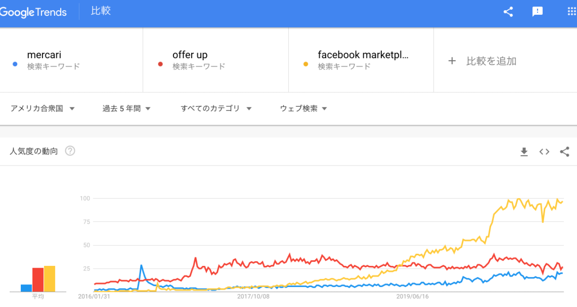Click the 比較を追加 button
Screen dimensions: 577x307
click(x=491, y=61)
